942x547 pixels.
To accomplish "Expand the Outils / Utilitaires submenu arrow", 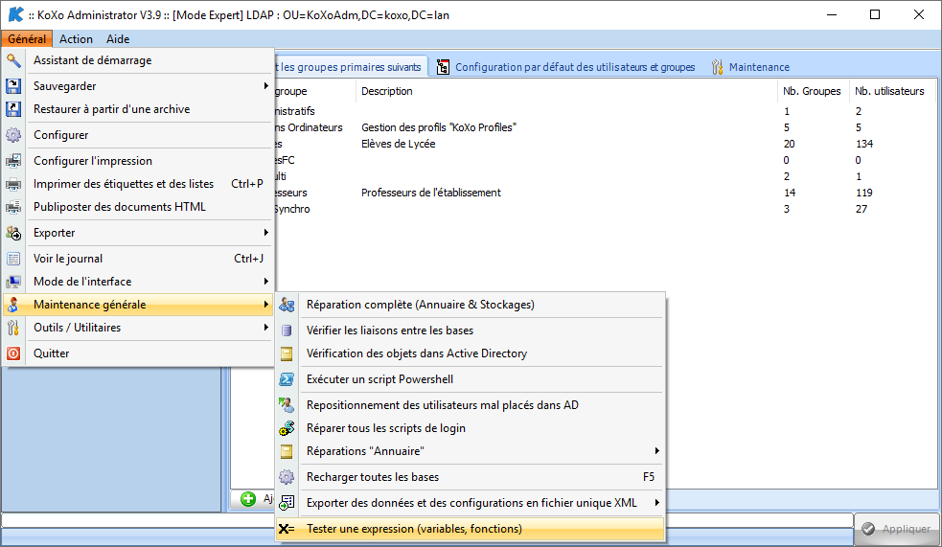I will pos(265,328).
